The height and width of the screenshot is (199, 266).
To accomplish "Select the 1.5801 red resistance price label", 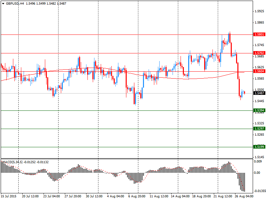I will [x=259, y=34].
